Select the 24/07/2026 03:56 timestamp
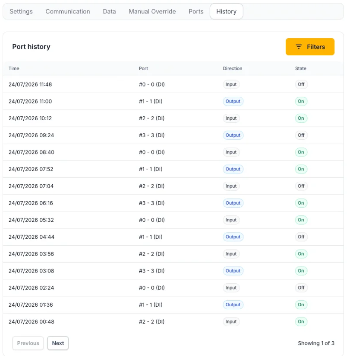 pyautogui.click(x=31, y=254)
